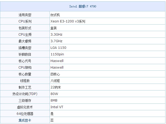Select the label CPU主频
166x124 pixels.
[x=25, y=35]
